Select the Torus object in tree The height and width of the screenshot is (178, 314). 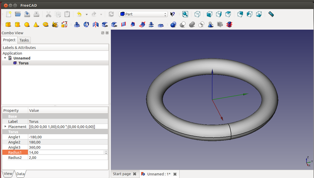click(24, 63)
